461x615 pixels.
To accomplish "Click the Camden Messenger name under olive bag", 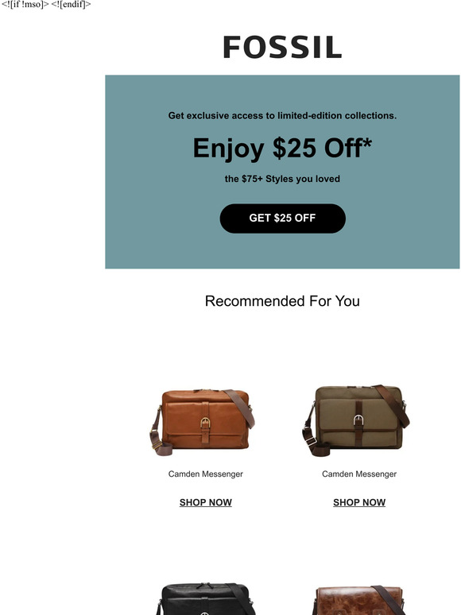I will (x=359, y=474).
